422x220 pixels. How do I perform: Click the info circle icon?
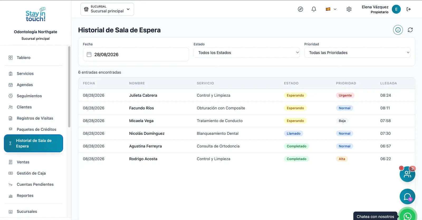[398, 30]
